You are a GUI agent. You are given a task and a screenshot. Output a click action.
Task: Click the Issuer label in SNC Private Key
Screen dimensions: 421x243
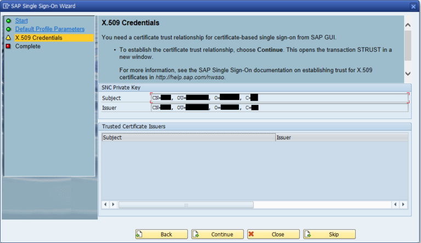coord(109,108)
